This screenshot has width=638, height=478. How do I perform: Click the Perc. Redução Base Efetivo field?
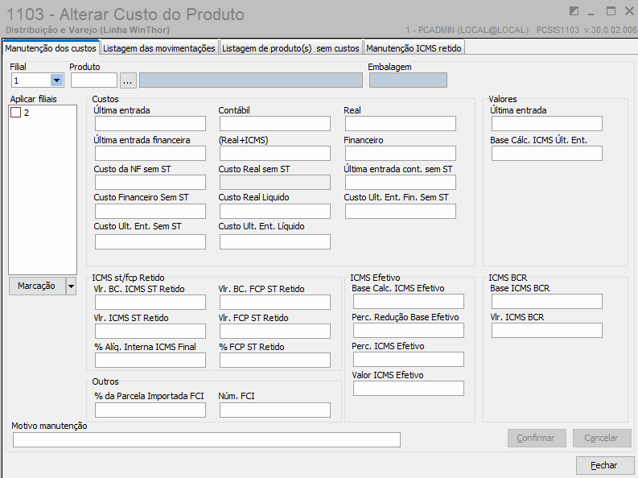click(x=409, y=330)
